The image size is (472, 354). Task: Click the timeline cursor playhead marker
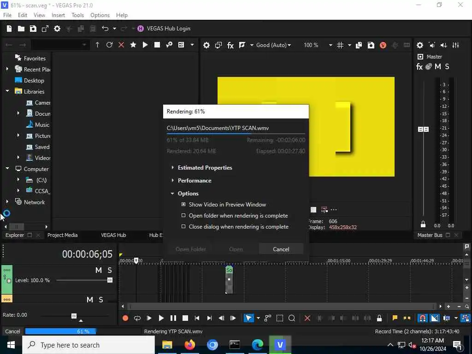point(136,260)
